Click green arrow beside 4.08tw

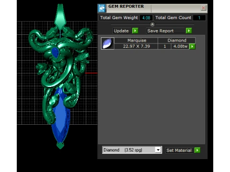tap(192, 46)
